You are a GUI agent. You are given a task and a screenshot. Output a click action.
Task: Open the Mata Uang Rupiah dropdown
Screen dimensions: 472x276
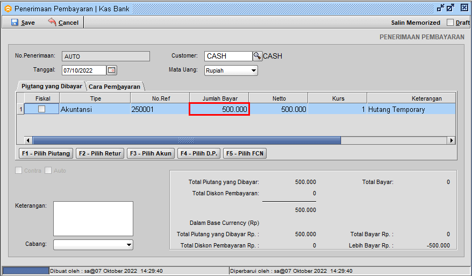tap(231, 70)
